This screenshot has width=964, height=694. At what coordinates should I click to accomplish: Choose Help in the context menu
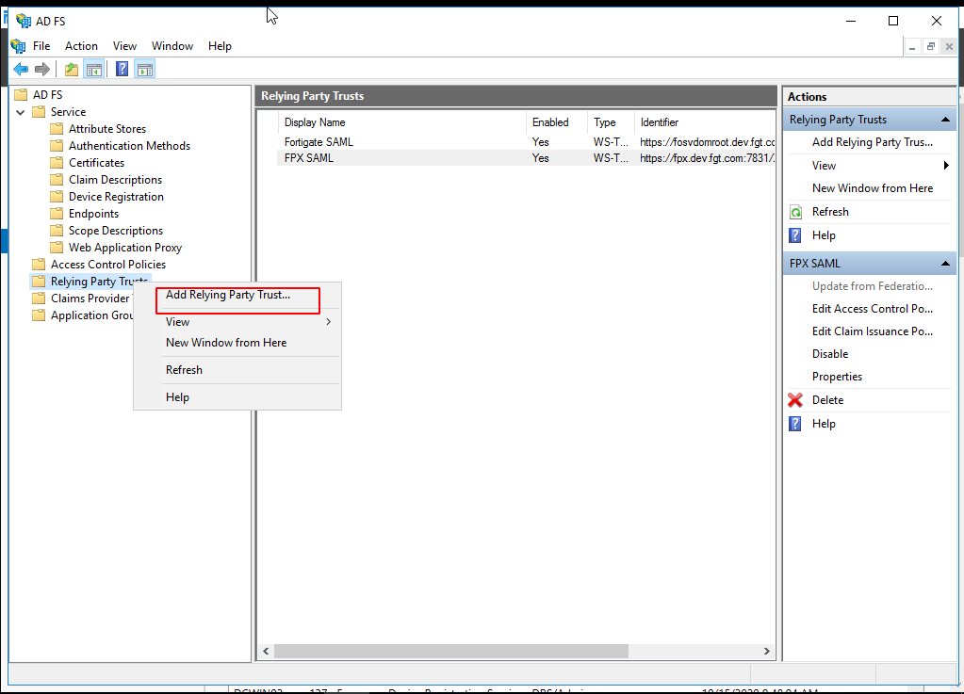pyautogui.click(x=237, y=397)
